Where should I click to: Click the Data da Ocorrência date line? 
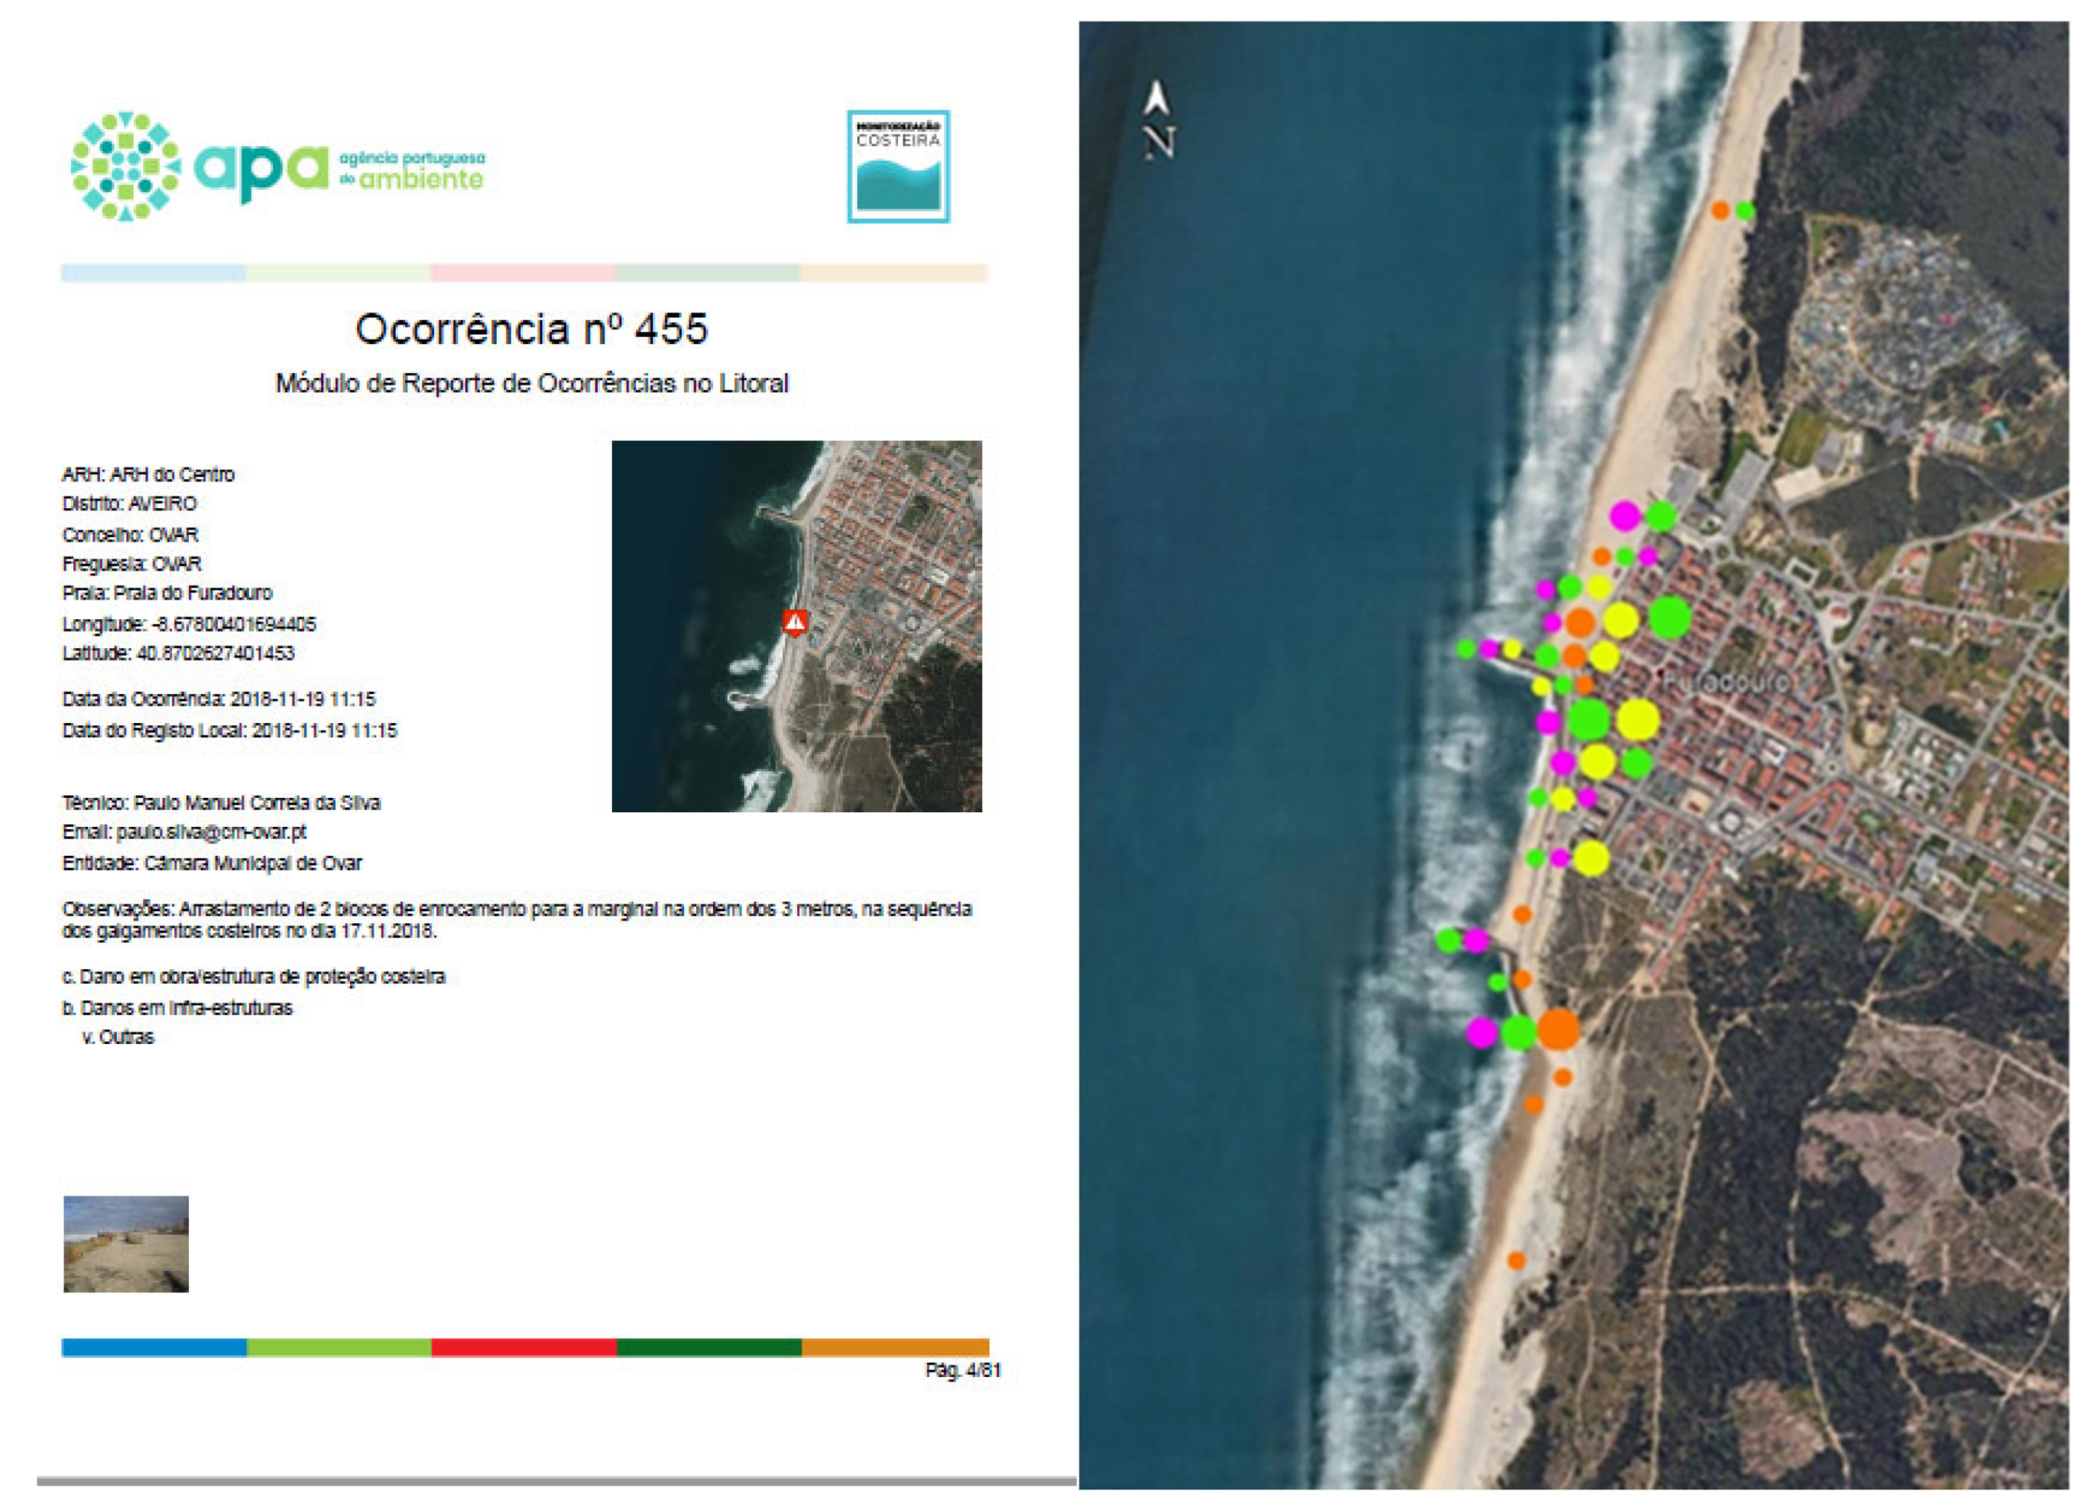[x=219, y=699]
